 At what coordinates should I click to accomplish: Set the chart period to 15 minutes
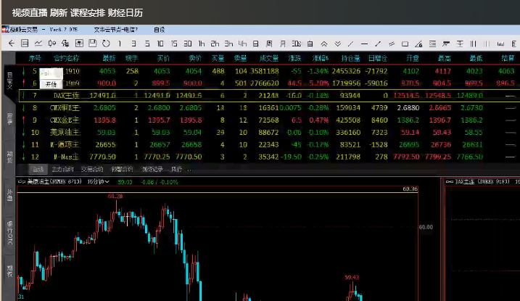tap(174, 44)
